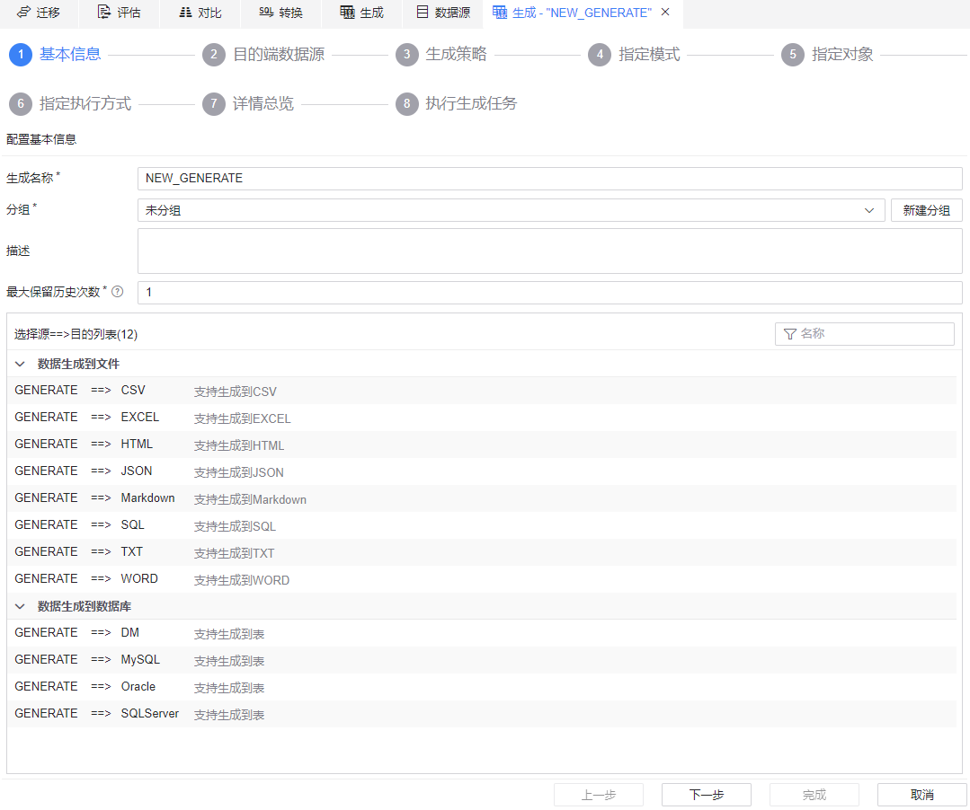
Task: Open the 转换 tab
Action: (x=281, y=13)
